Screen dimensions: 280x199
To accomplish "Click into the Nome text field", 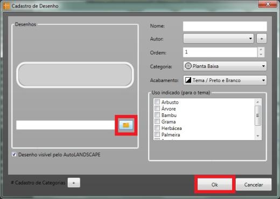I will pyautogui.click(x=225, y=26).
